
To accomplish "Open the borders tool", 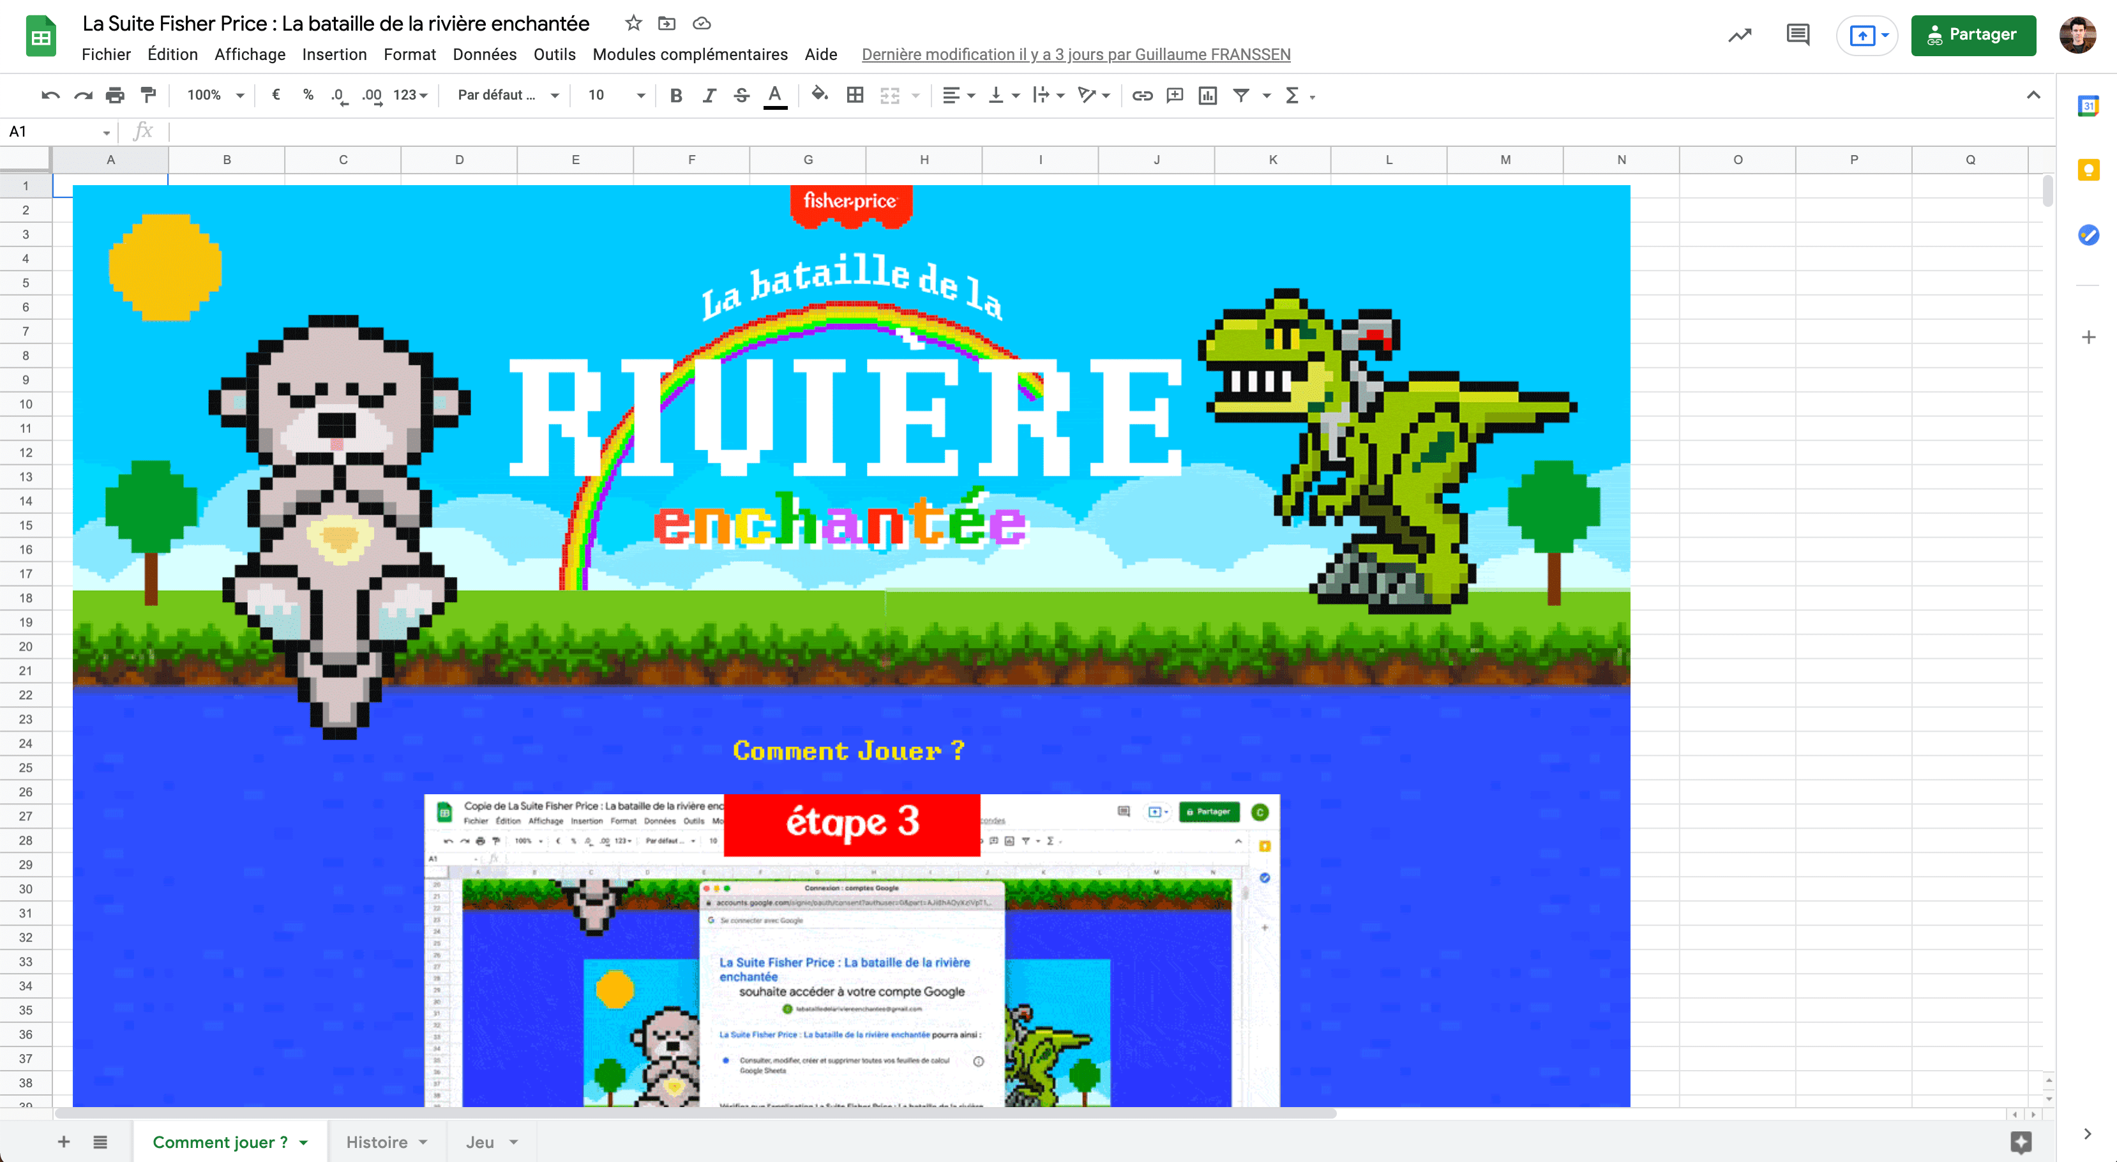I will (855, 95).
